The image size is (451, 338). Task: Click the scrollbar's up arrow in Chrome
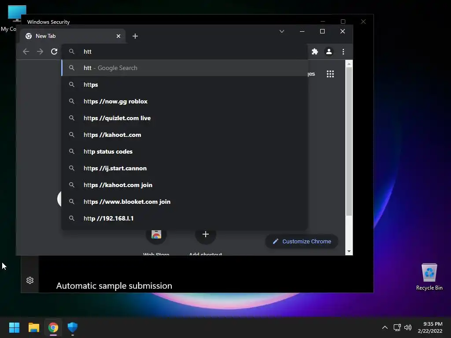[349, 63]
